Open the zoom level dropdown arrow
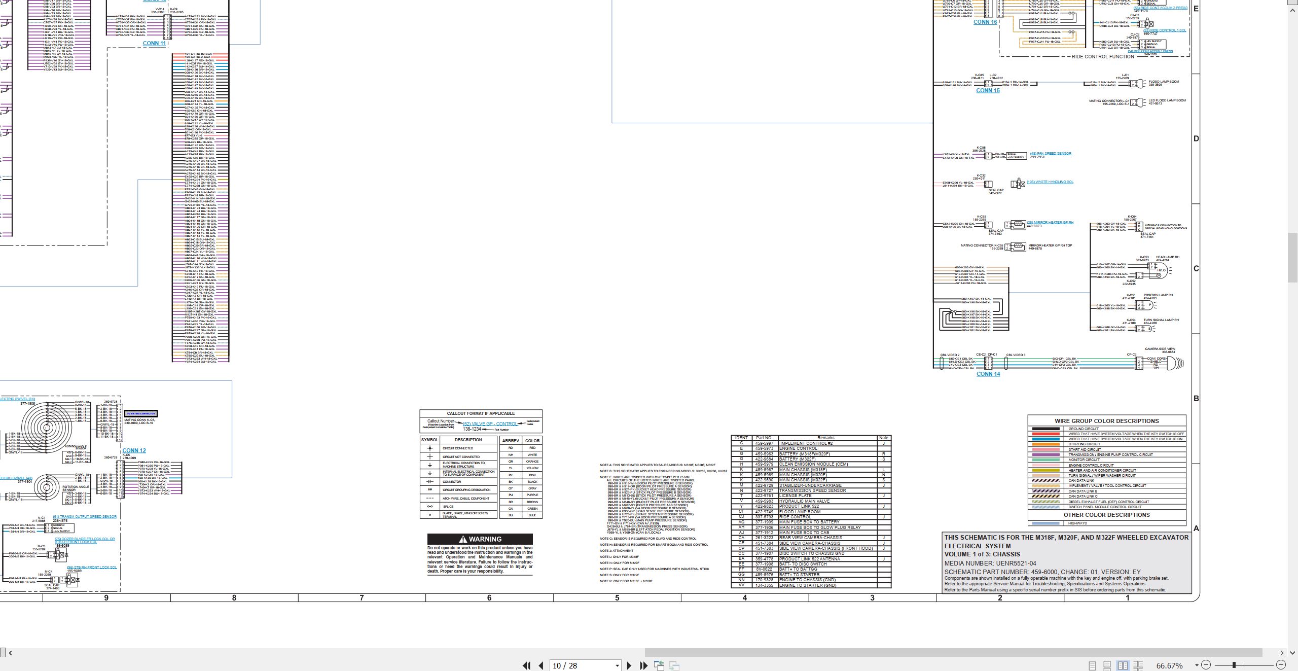This screenshot has height=671, width=1298. [x=1197, y=665]
